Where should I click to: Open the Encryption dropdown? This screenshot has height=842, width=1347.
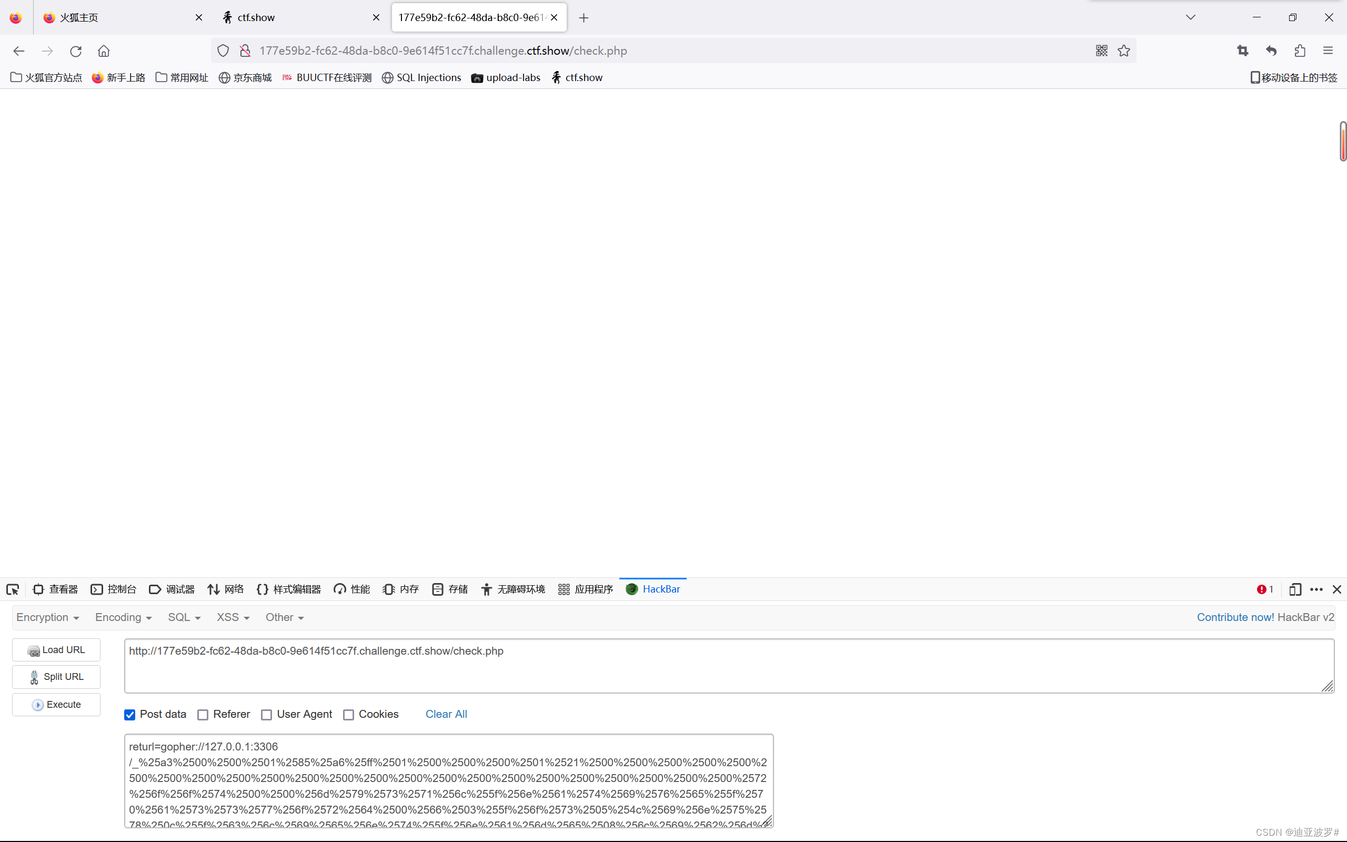pyautogui.click(x=47, y=617)
